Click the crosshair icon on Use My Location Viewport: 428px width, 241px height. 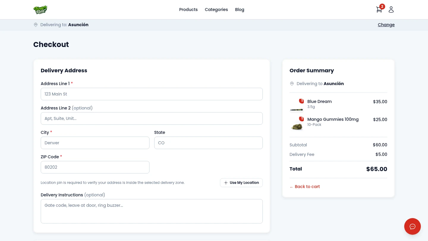click(226, 183)
